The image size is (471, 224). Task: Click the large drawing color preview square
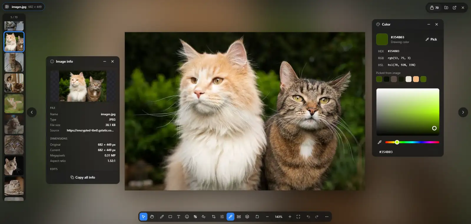coord(382,39)
